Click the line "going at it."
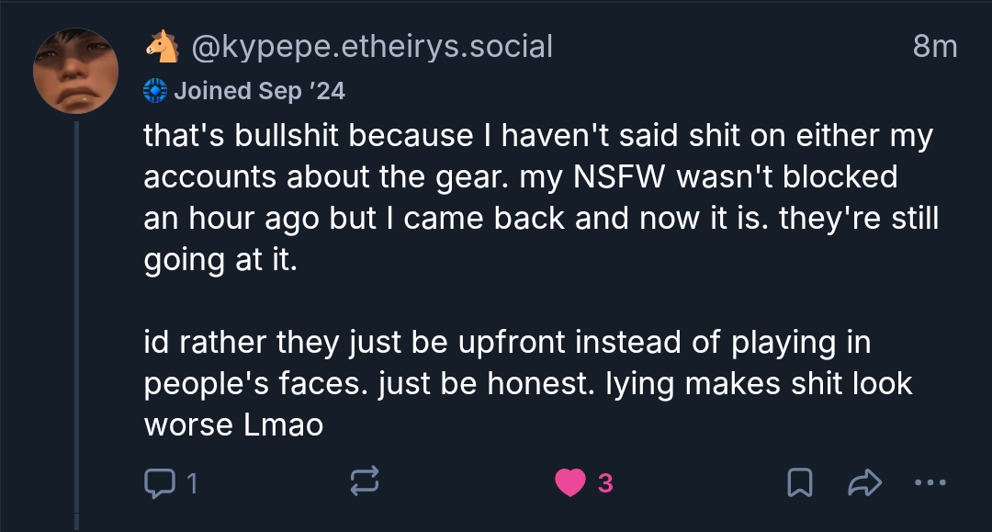The width and height of the screenshot is (992, 532). [220, 261]
